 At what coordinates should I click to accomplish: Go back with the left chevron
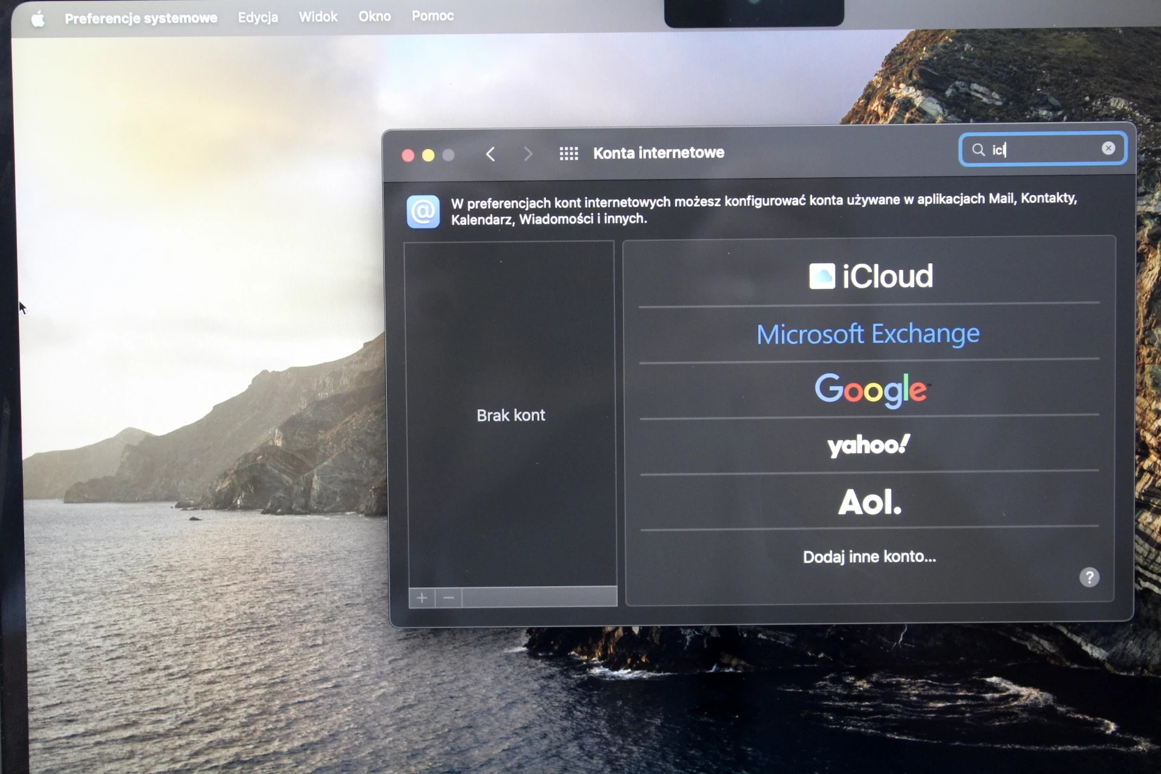(490, 154)
